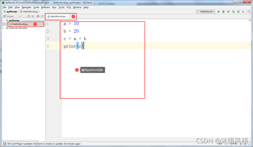Screen dimensions: 253x147
Task: Click the code line 'b = 20'
Action: (71, 31)
